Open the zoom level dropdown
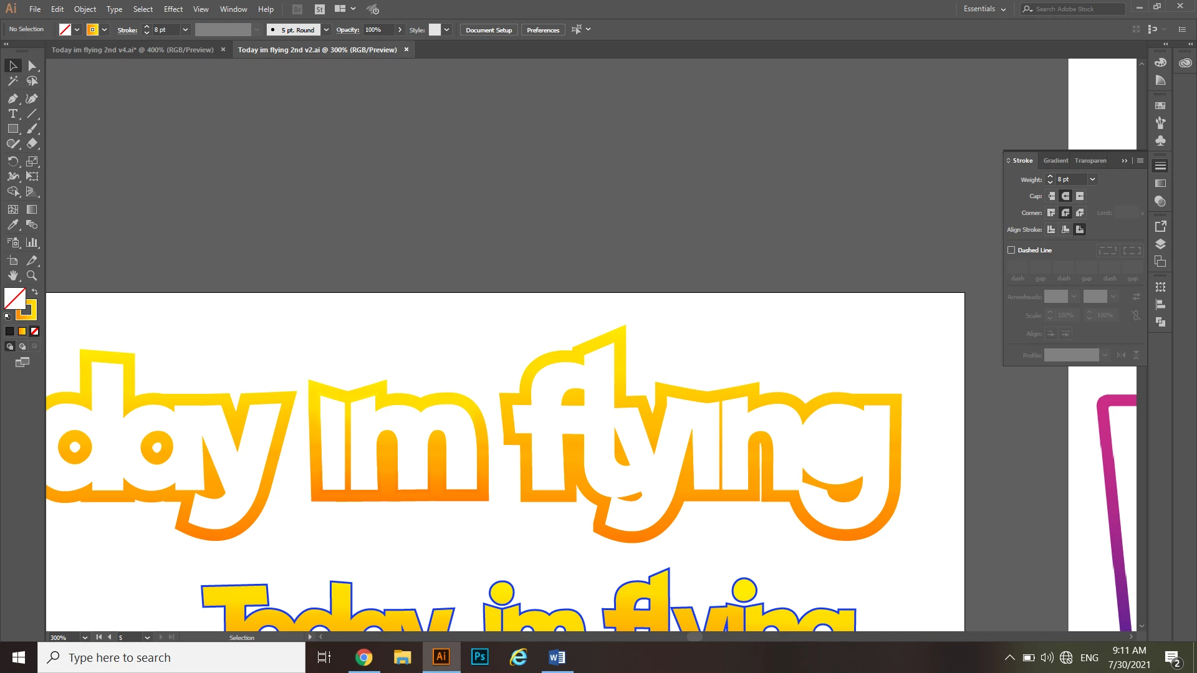This screenshot has height=673, width=1197. [85, 637]
